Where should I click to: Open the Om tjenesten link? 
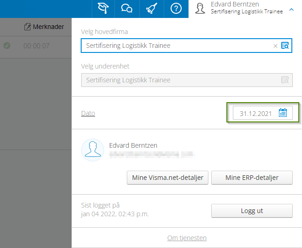(x=187, y=238)
